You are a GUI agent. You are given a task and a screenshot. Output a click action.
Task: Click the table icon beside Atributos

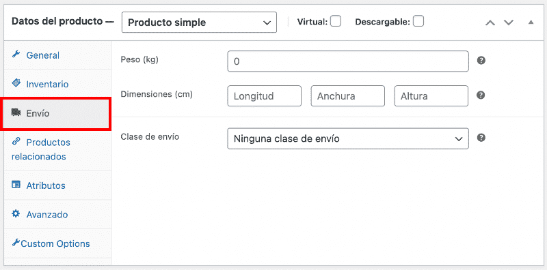pos(16,185)
